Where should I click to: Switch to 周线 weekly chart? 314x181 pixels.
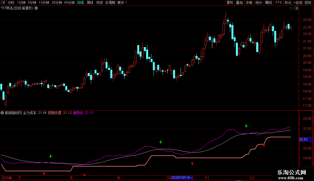coord(90,3)
